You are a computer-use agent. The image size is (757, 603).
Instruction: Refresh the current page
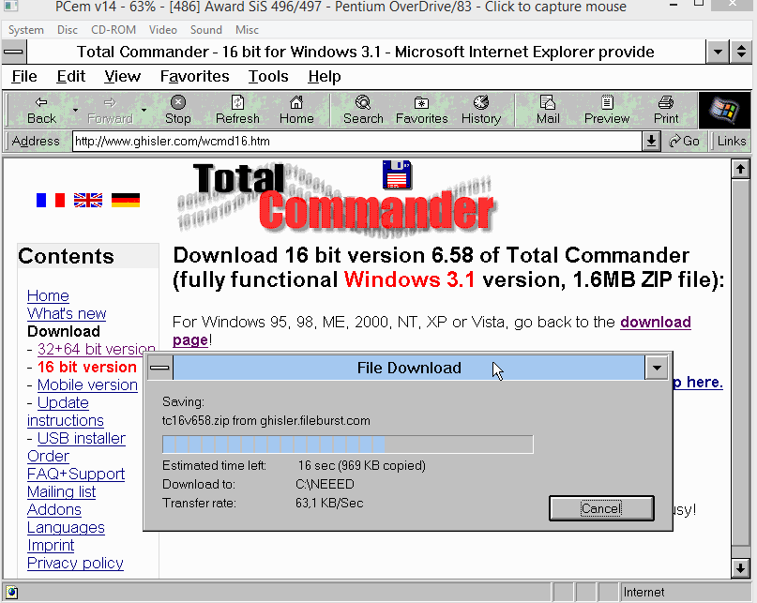[x=237, y=110]
